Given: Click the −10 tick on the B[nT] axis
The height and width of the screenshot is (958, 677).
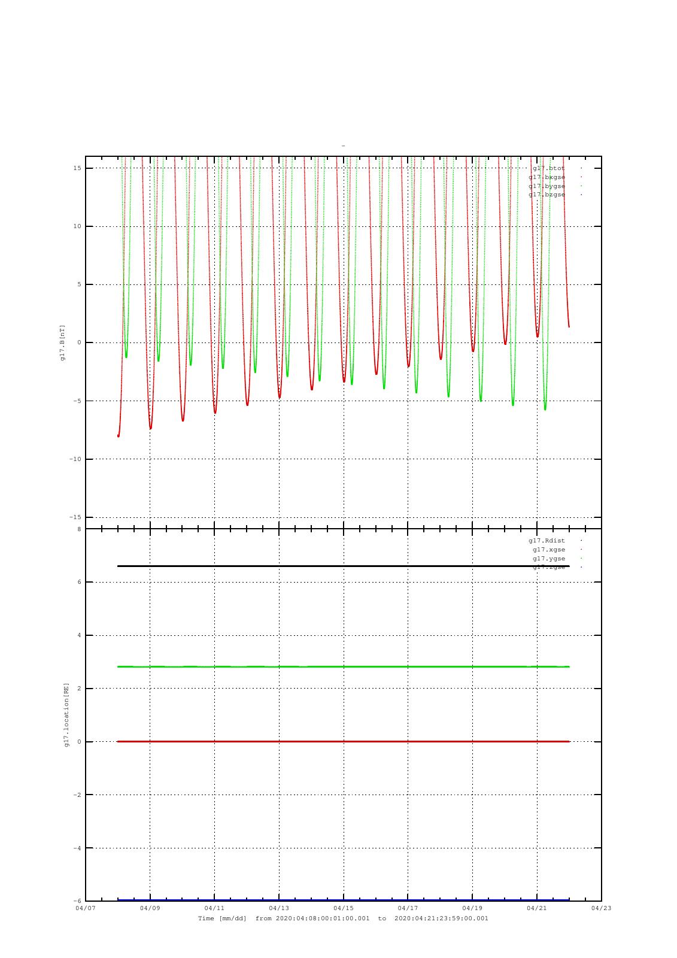Looking at the screenshot, I should pos(75,459).
